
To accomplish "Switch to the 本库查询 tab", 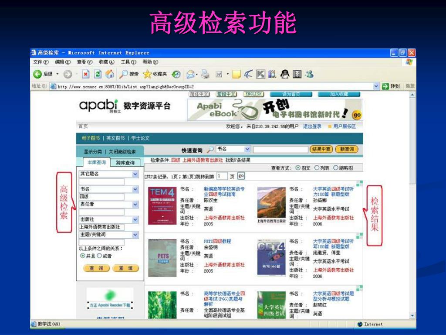I will [96, 162].
